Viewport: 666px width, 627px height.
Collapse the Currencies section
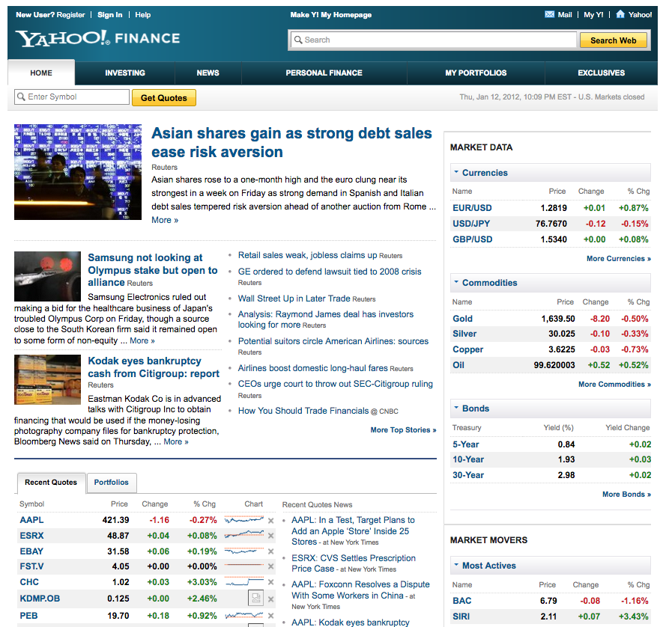click(456, 172)
